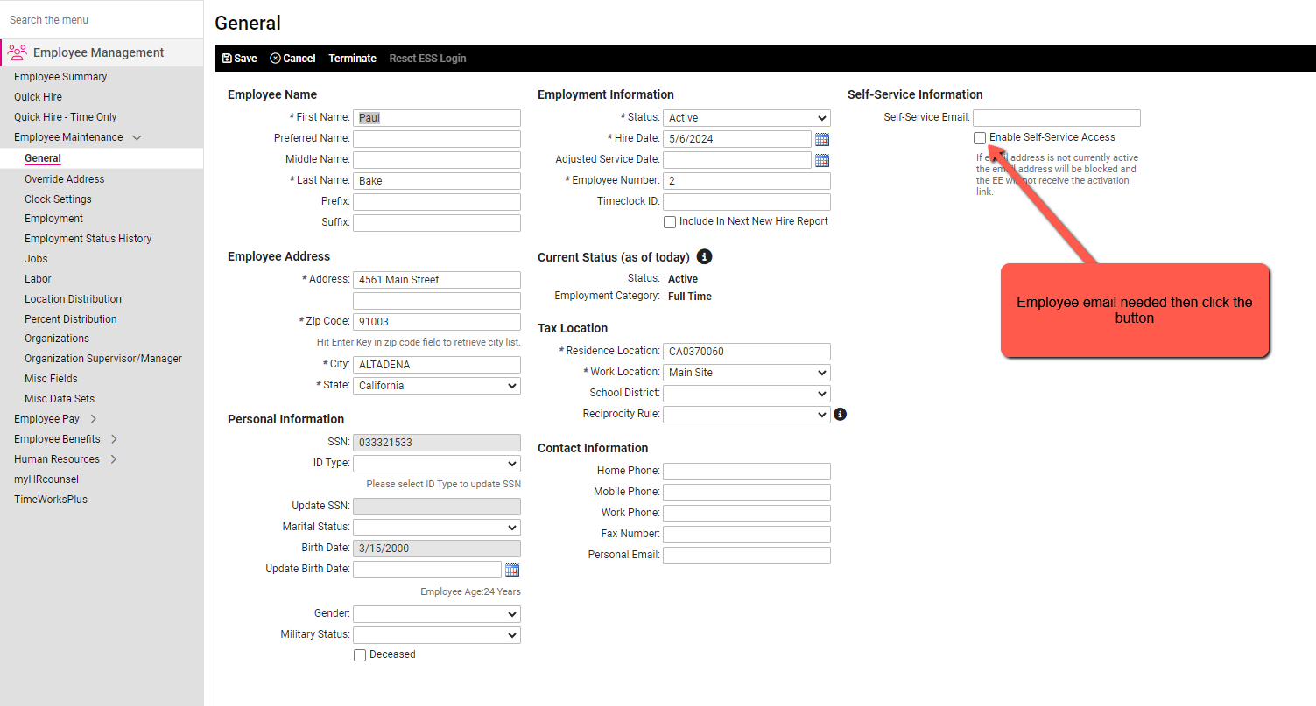Enable Self-Service Access checkbox
This screenshot has height=706, width=1316.
pos(979,137)
